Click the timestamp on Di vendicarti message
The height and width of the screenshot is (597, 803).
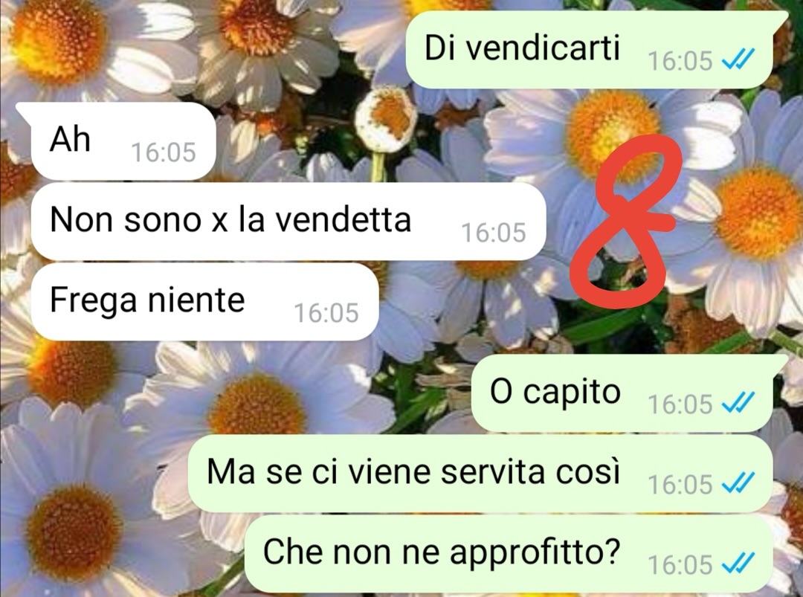click(680, 61)
